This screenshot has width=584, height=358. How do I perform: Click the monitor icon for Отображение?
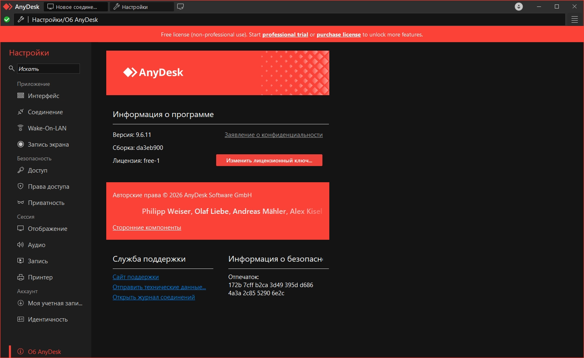coord(21,228)
